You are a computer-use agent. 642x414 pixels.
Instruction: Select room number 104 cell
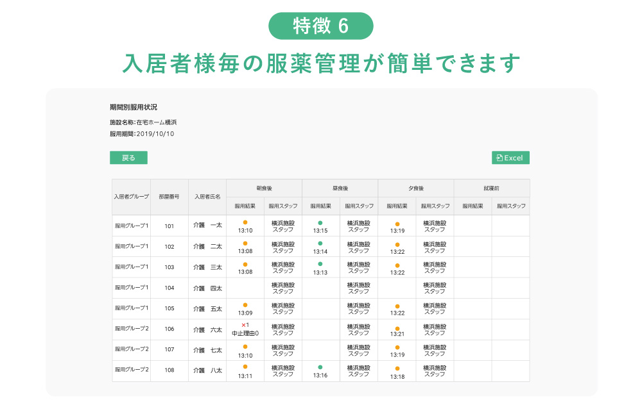coord(169,288)
